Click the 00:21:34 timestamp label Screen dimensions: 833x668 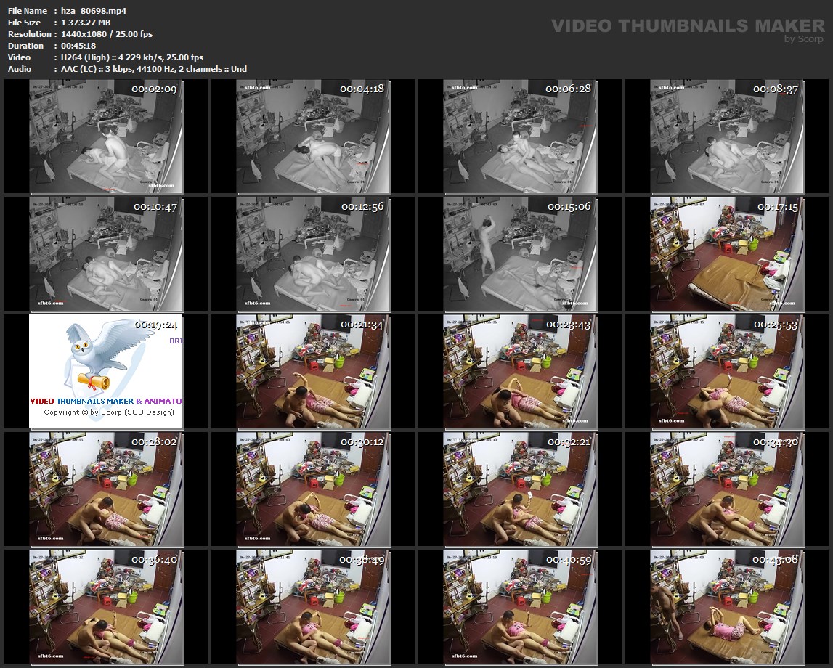coord(362,325)
